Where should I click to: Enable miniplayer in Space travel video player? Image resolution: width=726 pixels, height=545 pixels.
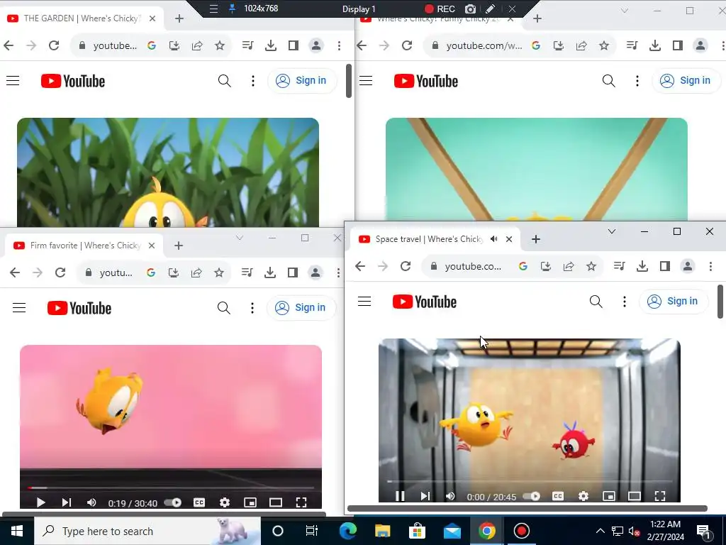click(609, 496)
